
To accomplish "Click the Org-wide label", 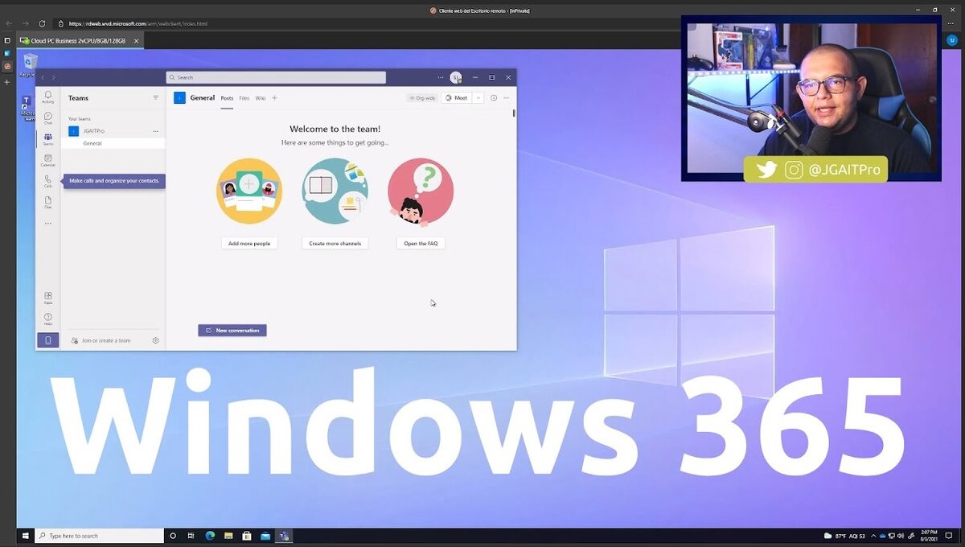I will click(422, 98).
